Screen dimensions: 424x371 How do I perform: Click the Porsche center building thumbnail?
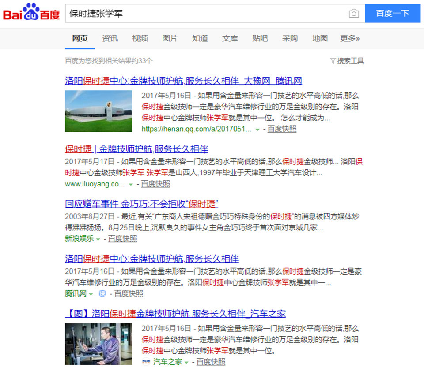click(98, 111)
